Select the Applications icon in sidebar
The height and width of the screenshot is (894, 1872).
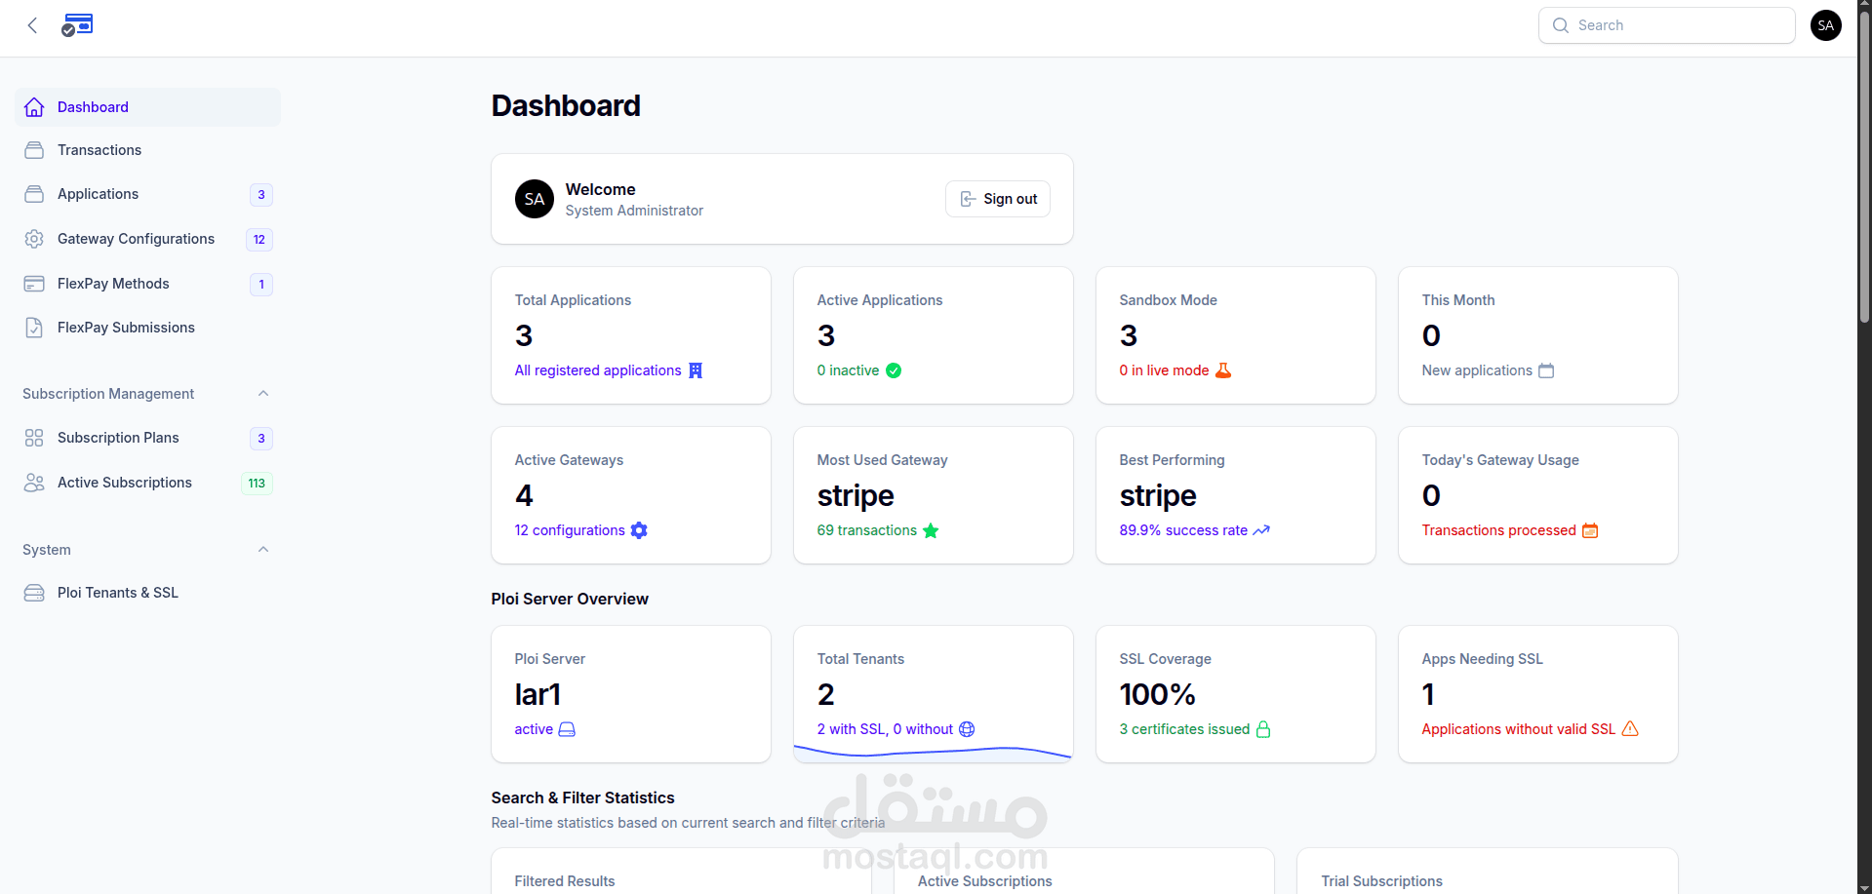pyautogui.click(x=34, y=194)
